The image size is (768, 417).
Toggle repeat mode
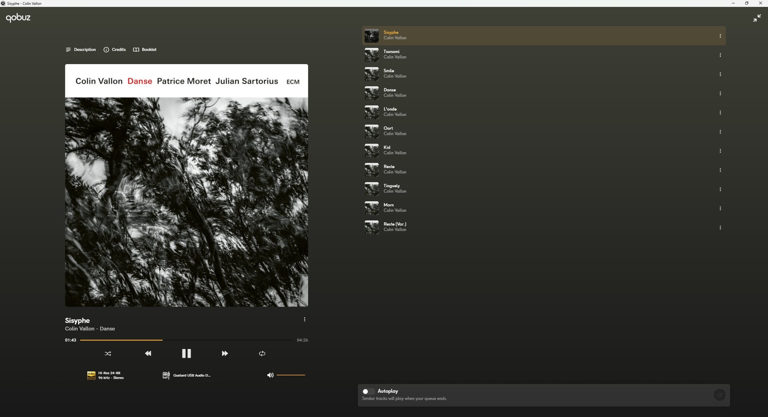pos(262,353)
